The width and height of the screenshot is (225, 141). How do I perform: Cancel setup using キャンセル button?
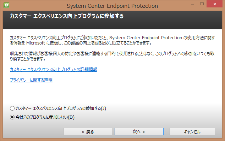coord(192,131)
